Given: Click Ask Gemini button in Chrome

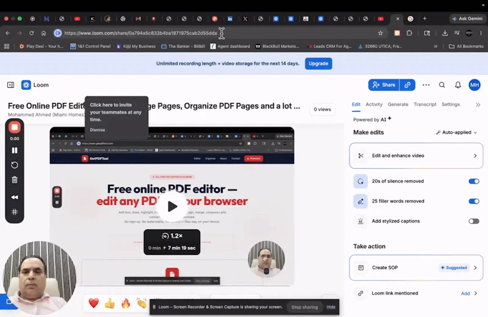Looking at the screenshot, I should point(467,19).
